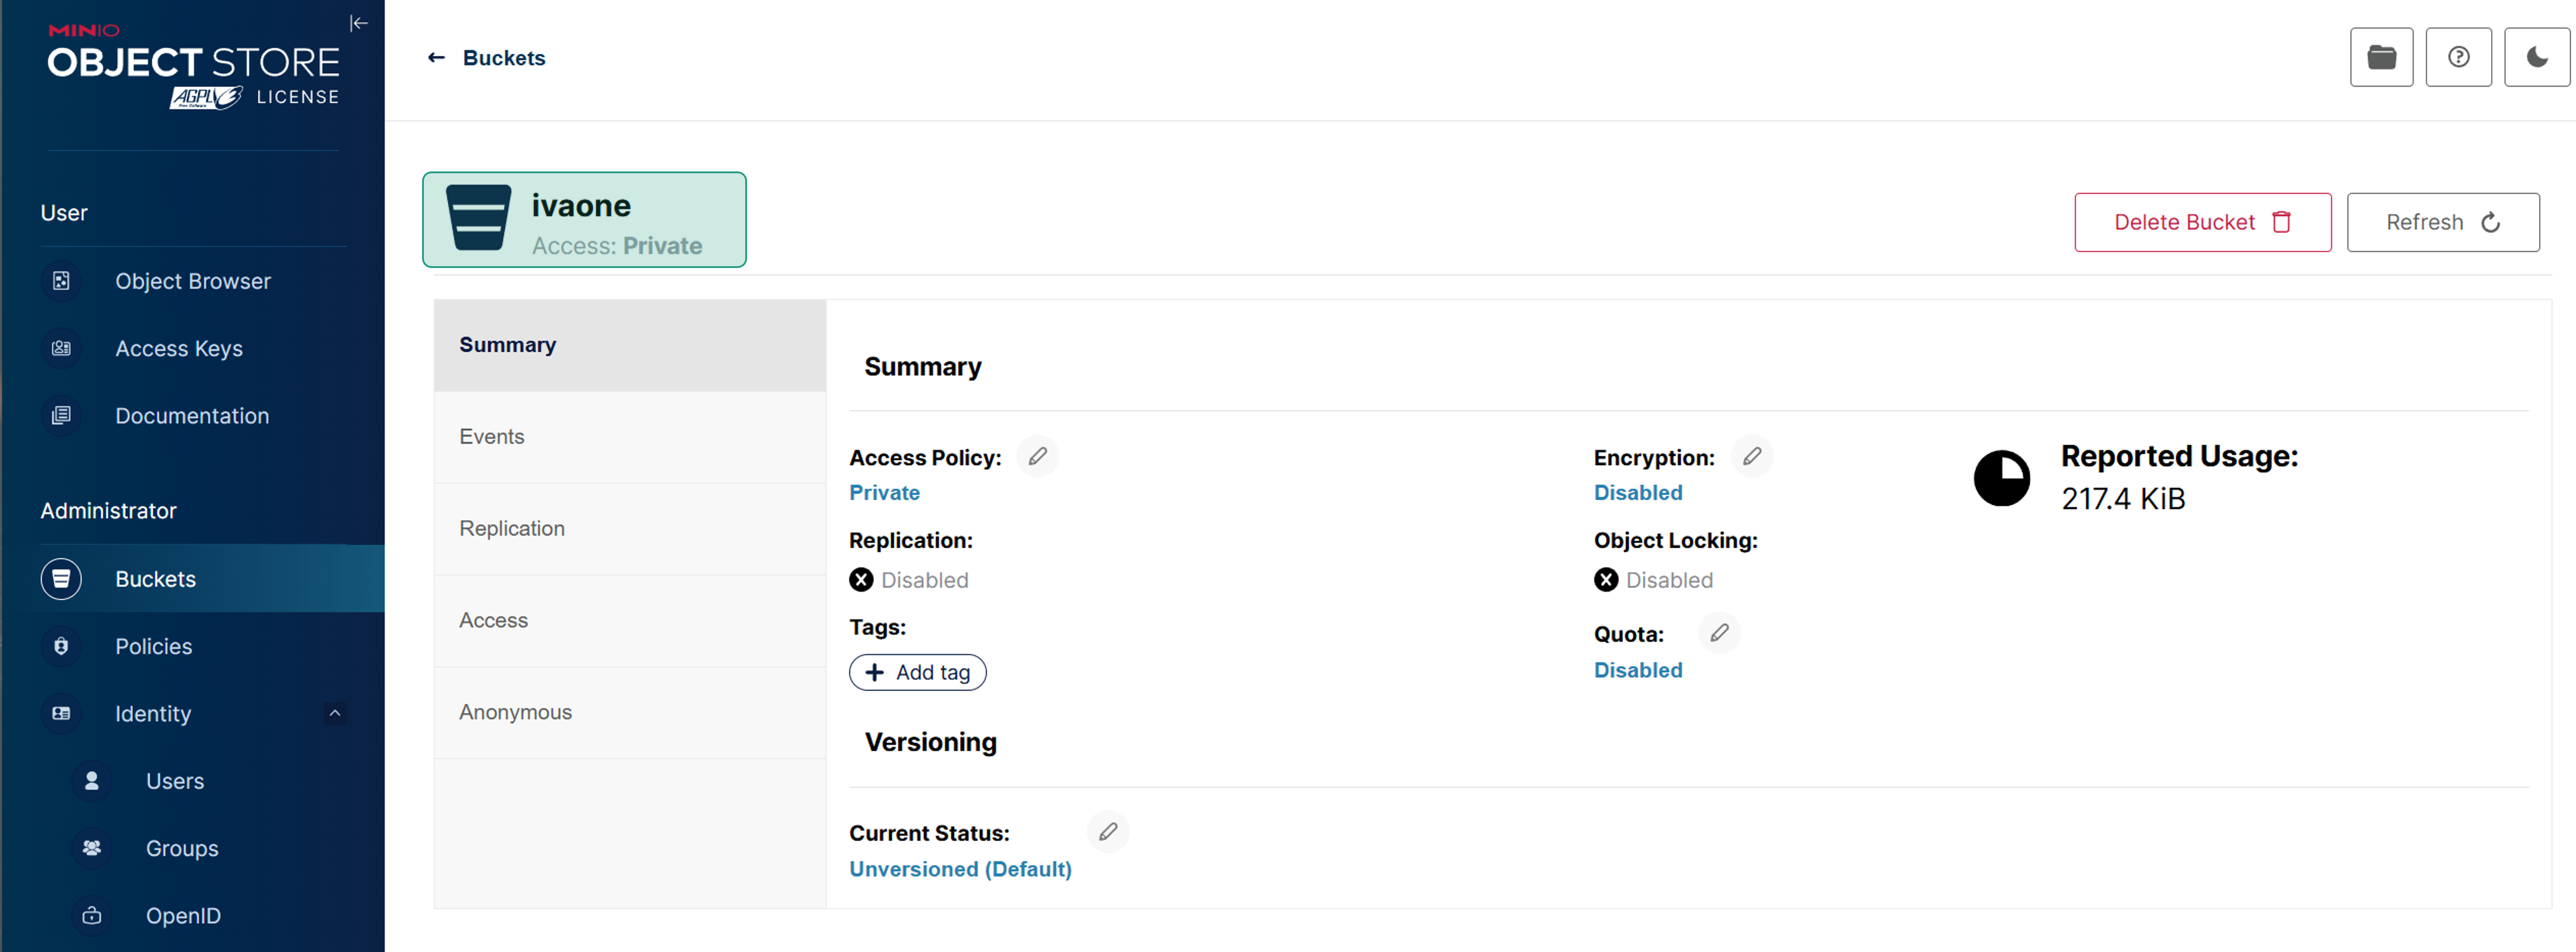Navigate to Users under Identity
The width and height of the screenshot is (2576, 952).
pyautogui.click(x=174, y=781)
